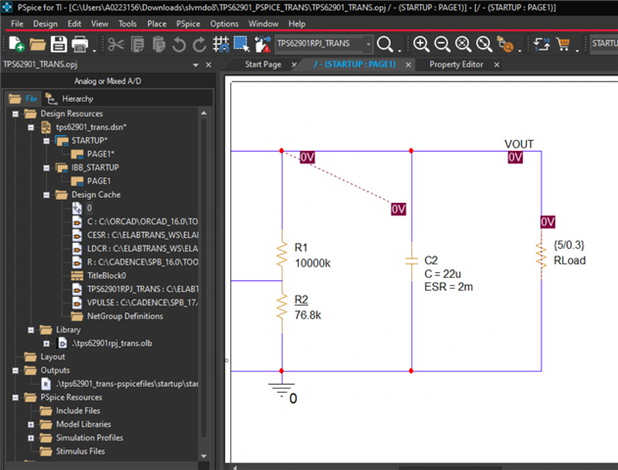Open the PSpice menu
This screenshot has height=470, width=618.
[188, 23]
